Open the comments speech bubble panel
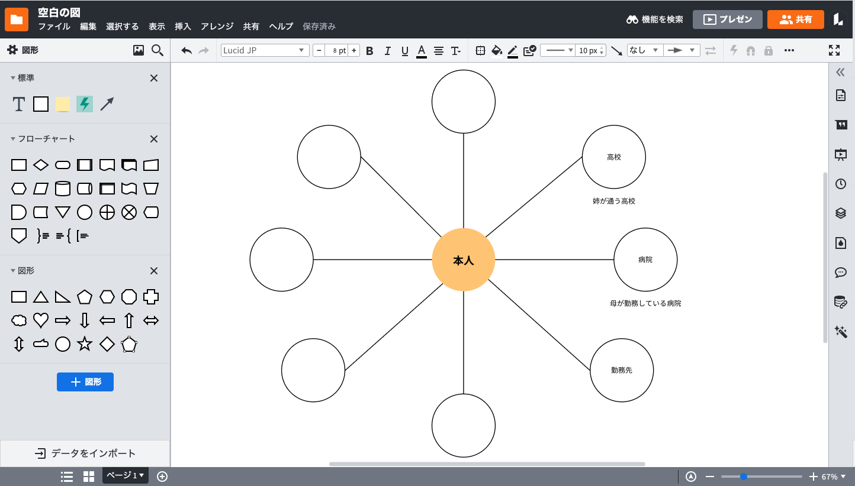Viewport: 855px width, 486px height. [840, 273]
